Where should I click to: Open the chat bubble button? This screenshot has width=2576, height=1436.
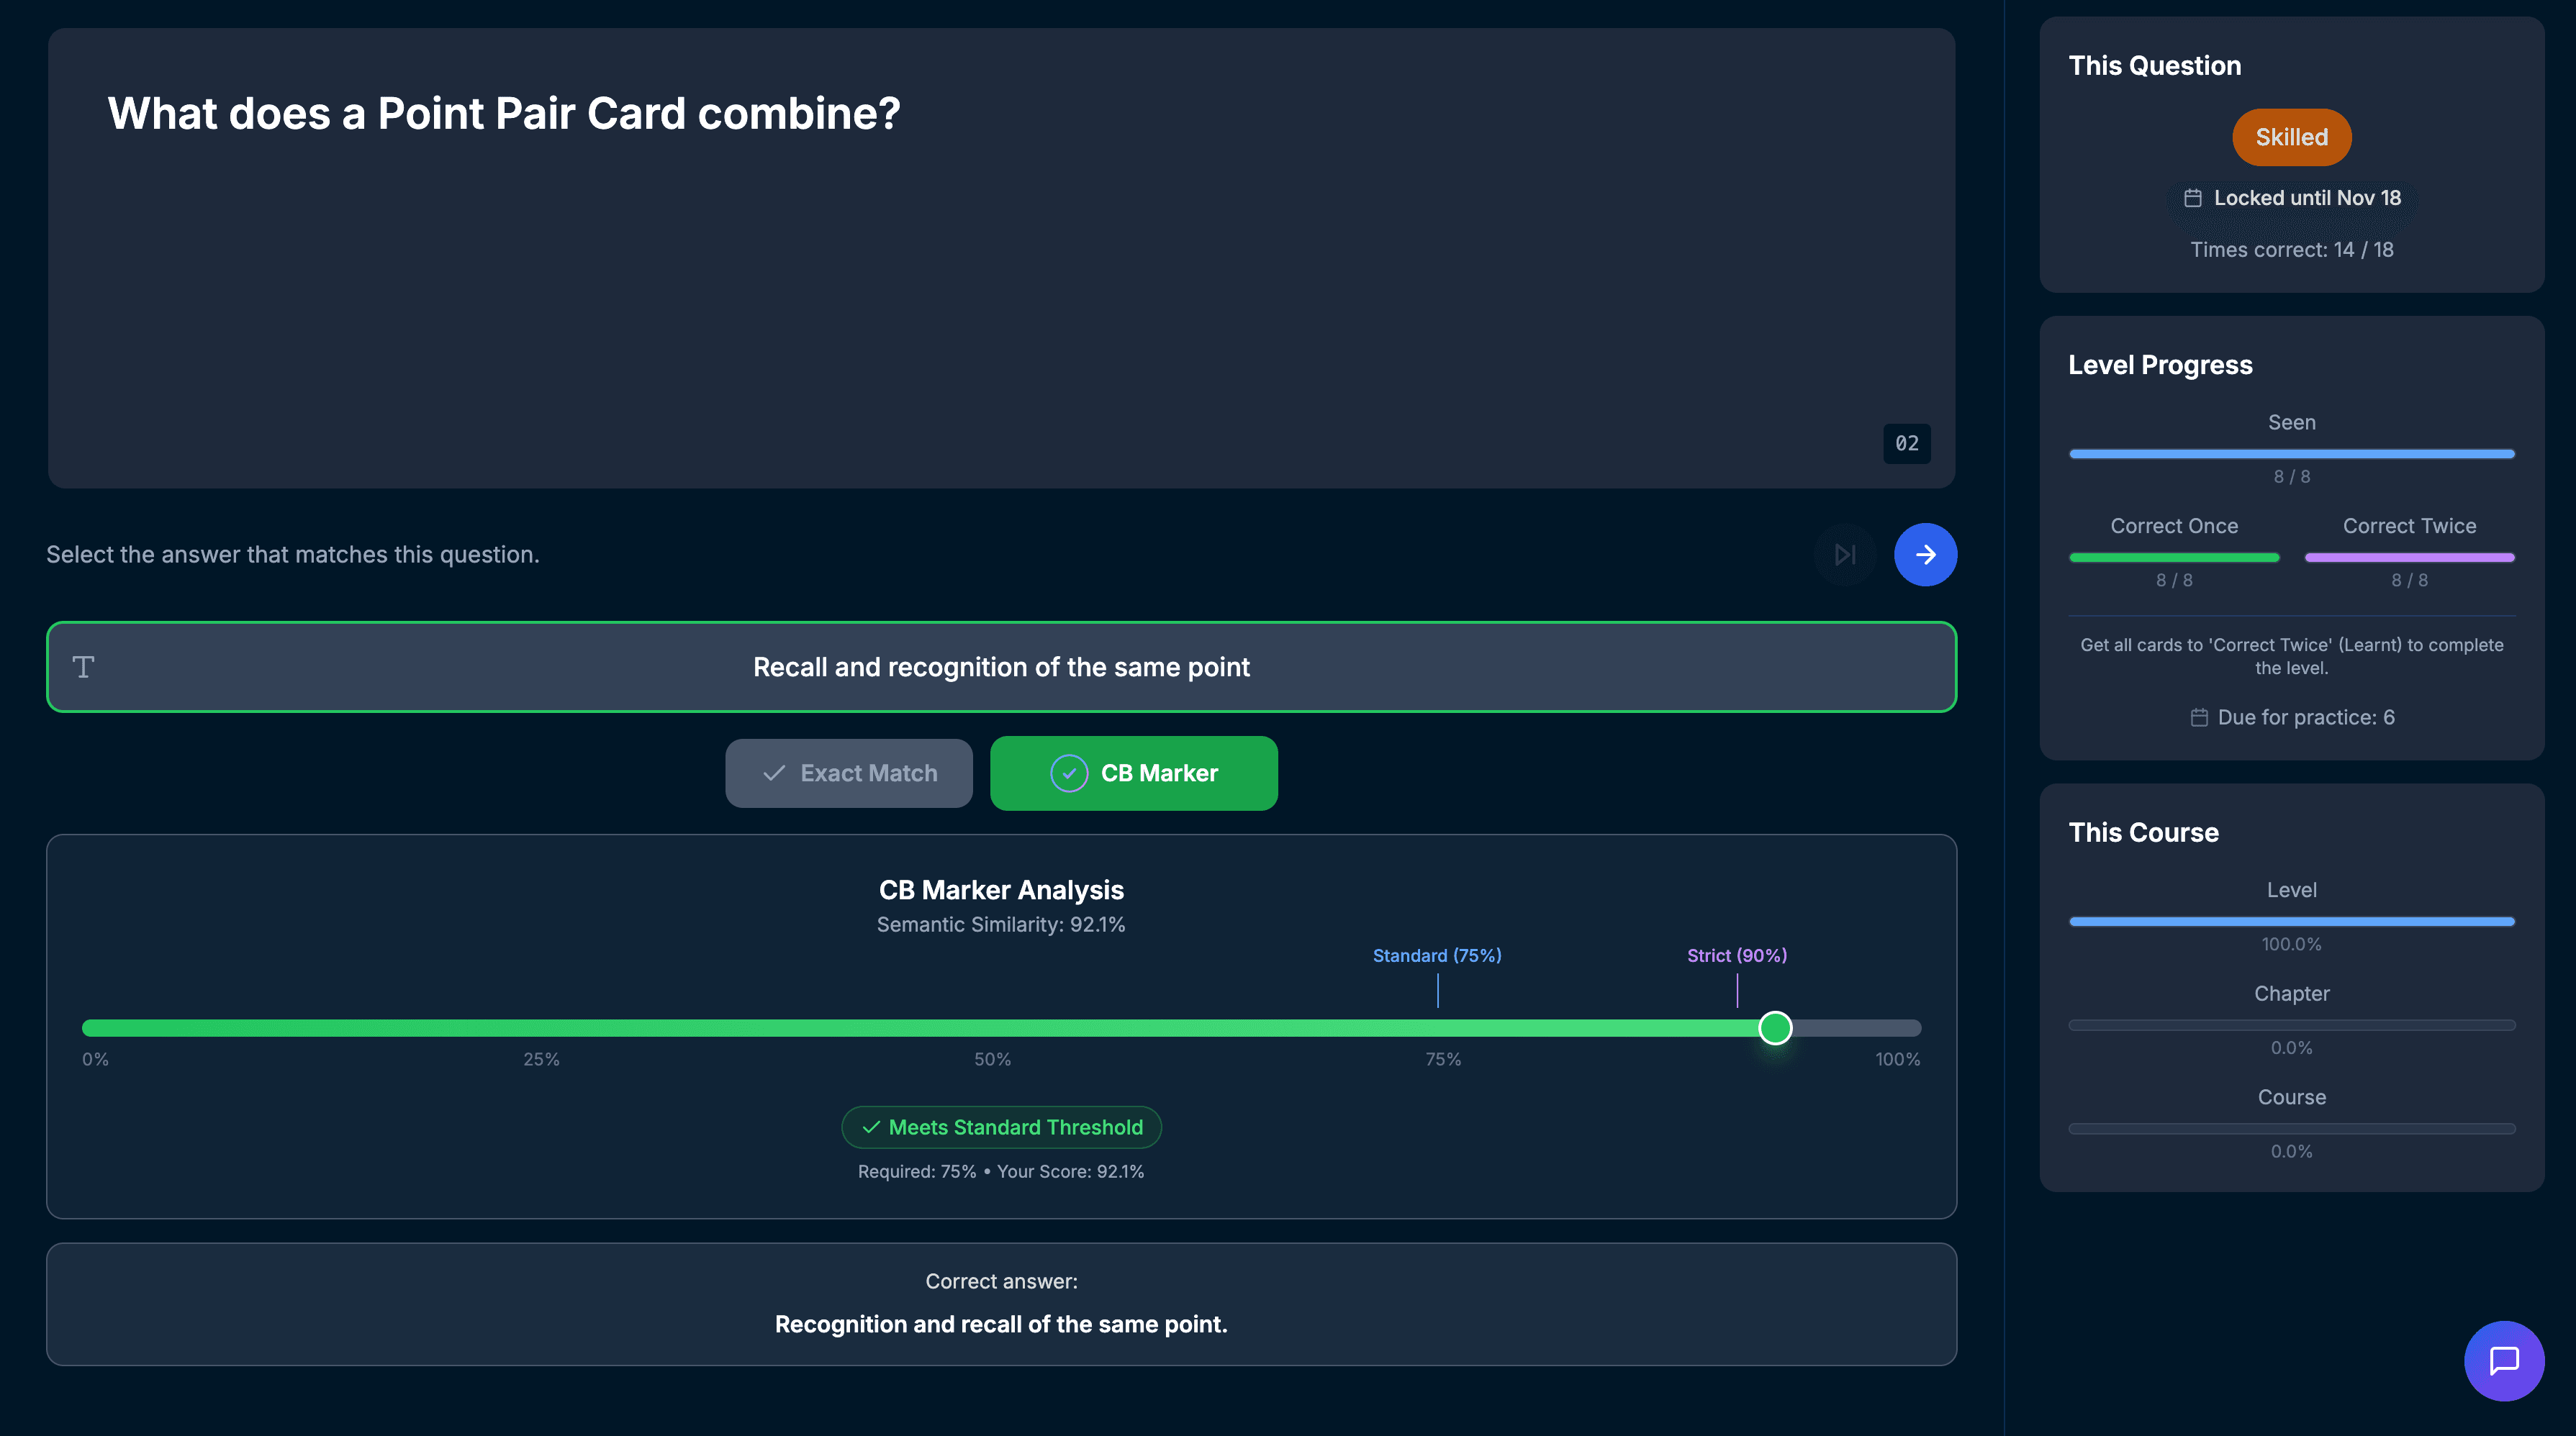(2503, 1360)
